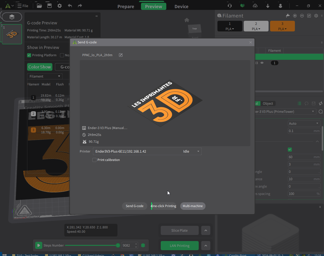
Task: Click the Send G-code button
Action: (x=135, y=206)
